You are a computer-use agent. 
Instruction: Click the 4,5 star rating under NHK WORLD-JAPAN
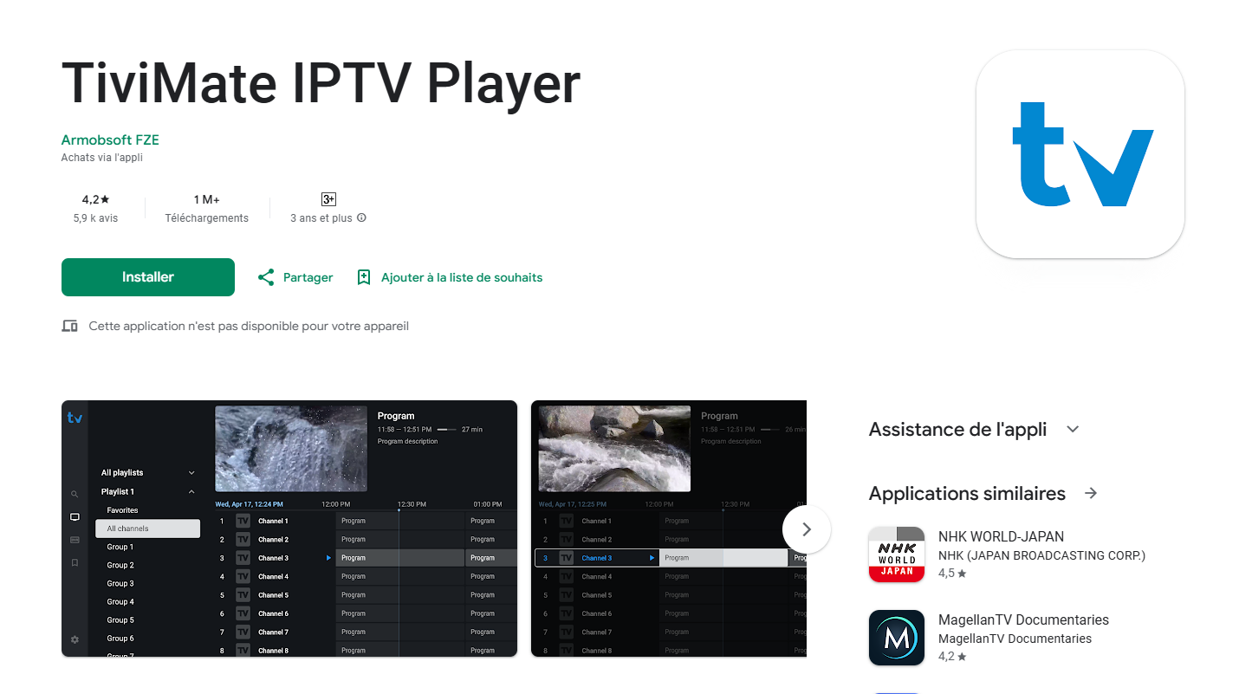[x=952, y=574]
